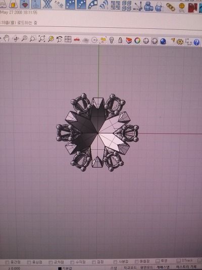
Task: Toggle the 중간점 osnap checkbox
Action: click(x=7, y=262)
